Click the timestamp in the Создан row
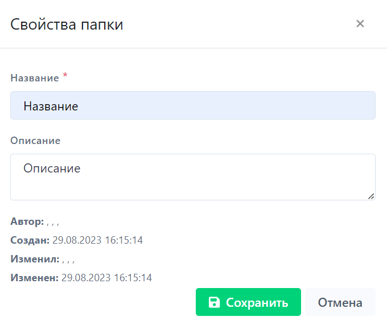 tap(97, 240)
